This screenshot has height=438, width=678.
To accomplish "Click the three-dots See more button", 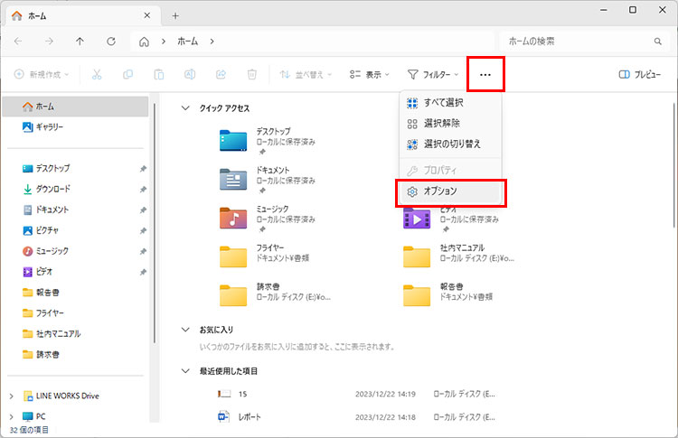I will 485,74.
